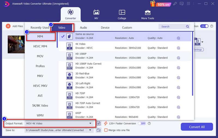Open More Tools toolbox icon
This screenshot has width=218, height=138.
(147, 13)
